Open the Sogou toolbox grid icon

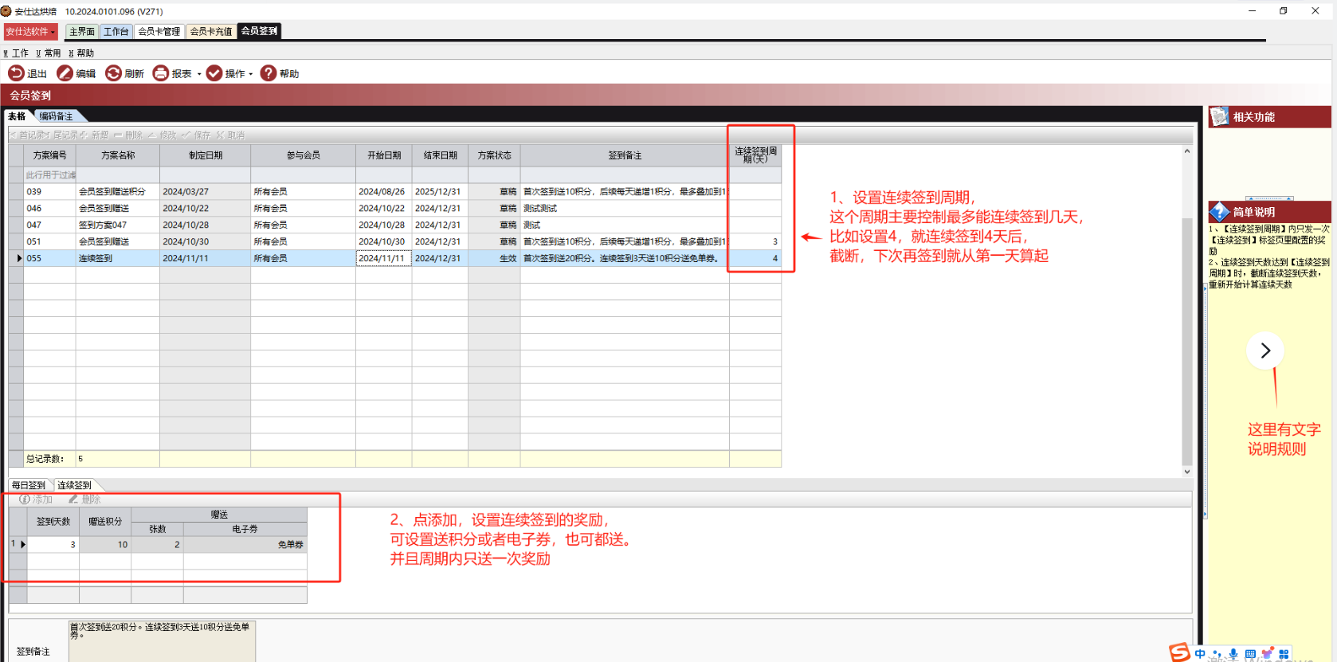click(x=1284, y=654)
